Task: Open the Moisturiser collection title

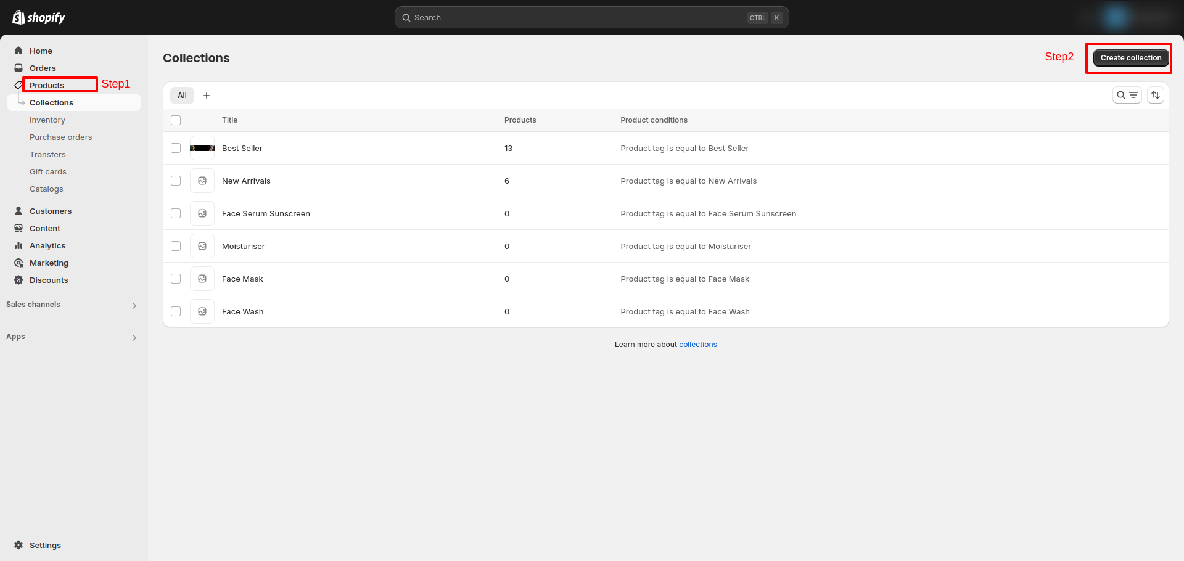Action: pos(243,246)
